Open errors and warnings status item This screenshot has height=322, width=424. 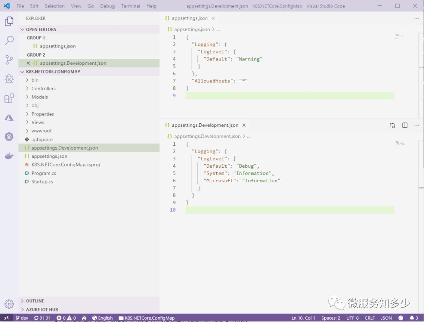click(66, 318)
